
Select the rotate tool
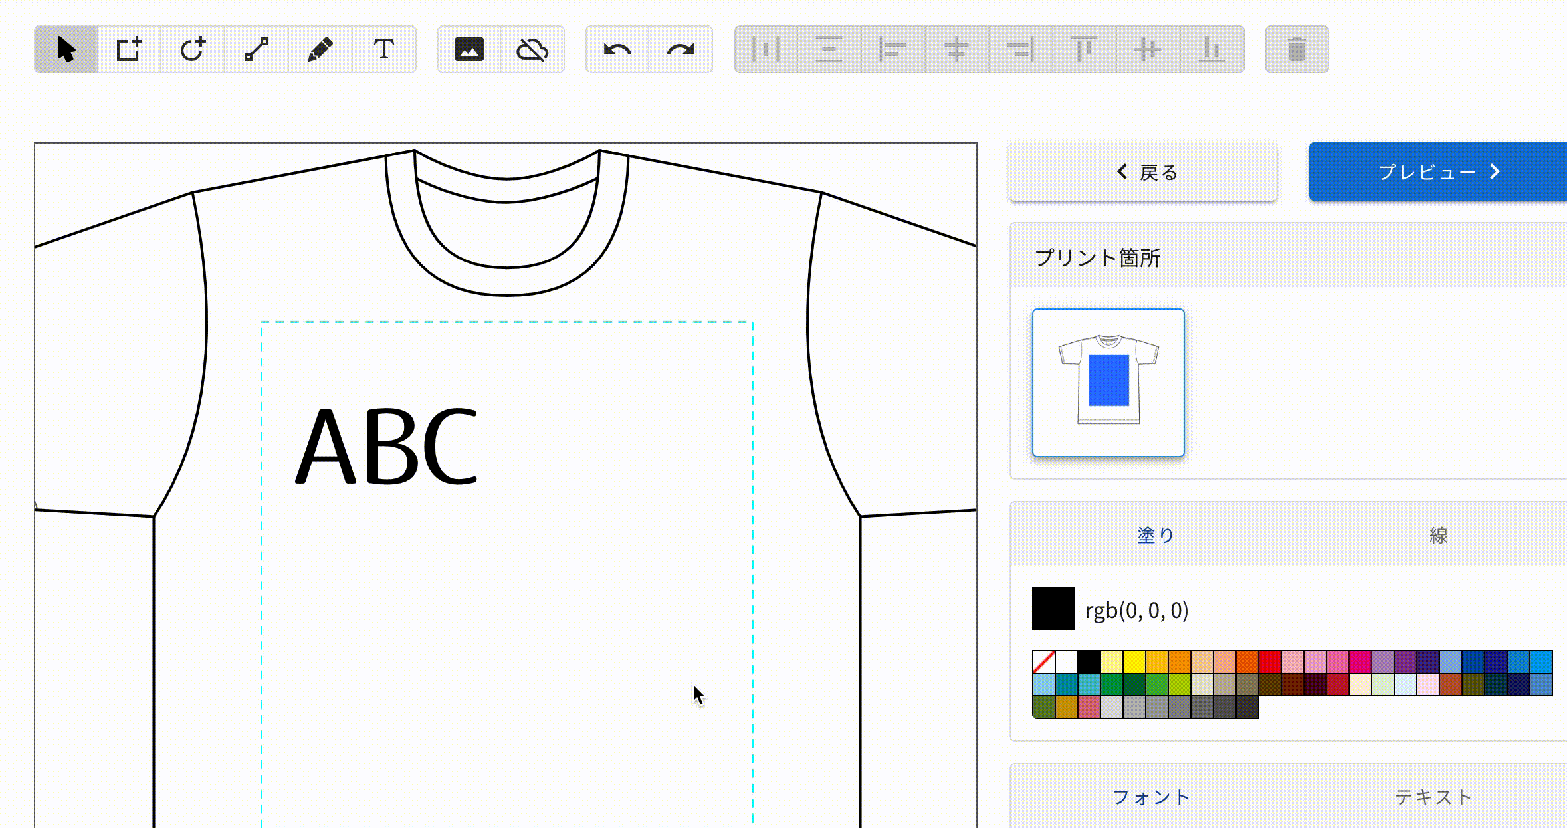[193, 49]
